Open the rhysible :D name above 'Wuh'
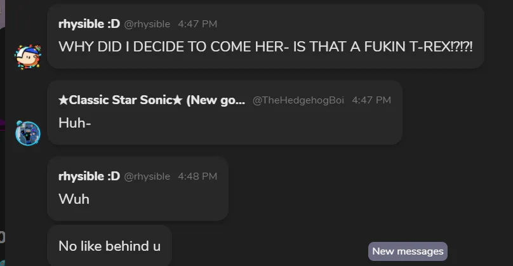The width and height of the screenshot is (513, 266). [x=89, y=176]
